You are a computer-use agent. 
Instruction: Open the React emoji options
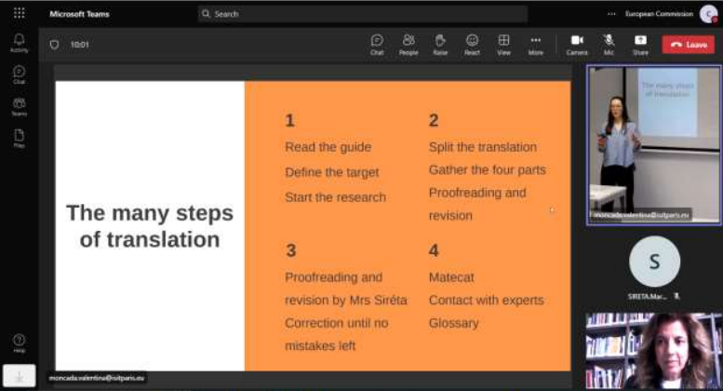pos(472,43)
